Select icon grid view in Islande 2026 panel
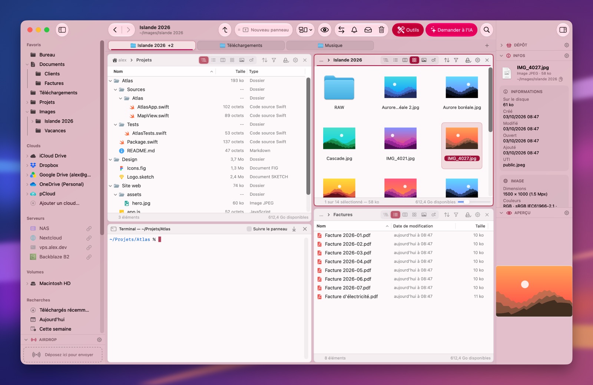The height and width of the screenshot is (385, 593). tap(414, 60)
